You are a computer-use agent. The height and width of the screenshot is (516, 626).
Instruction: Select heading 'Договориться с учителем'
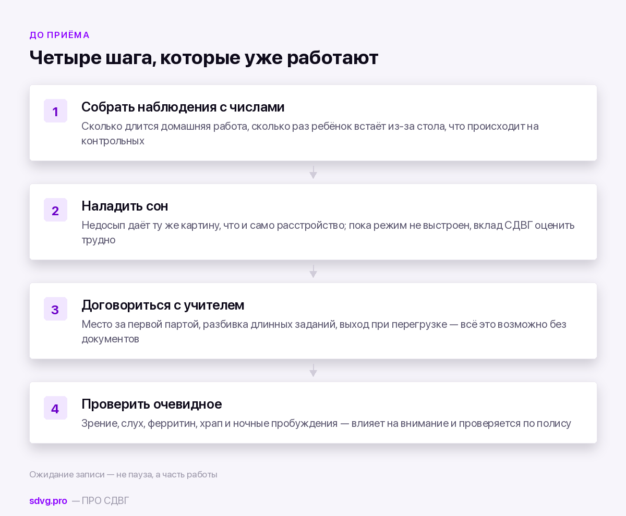point(163,305)
